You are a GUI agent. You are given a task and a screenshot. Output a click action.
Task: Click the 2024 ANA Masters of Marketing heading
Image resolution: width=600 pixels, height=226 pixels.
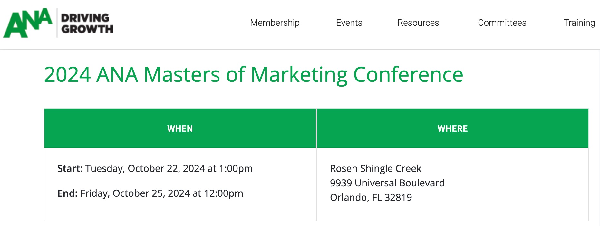253,75
